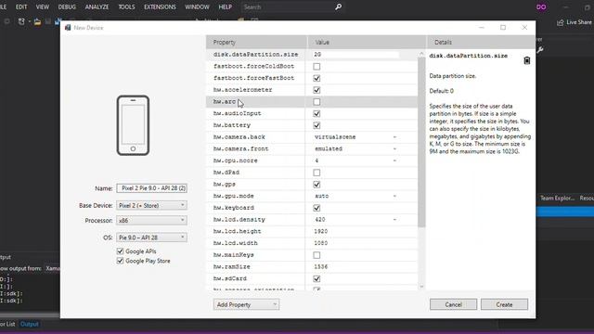Open the VIEW menu
Viewport: 594px width, 334px height.
click(x=43, y=7)
